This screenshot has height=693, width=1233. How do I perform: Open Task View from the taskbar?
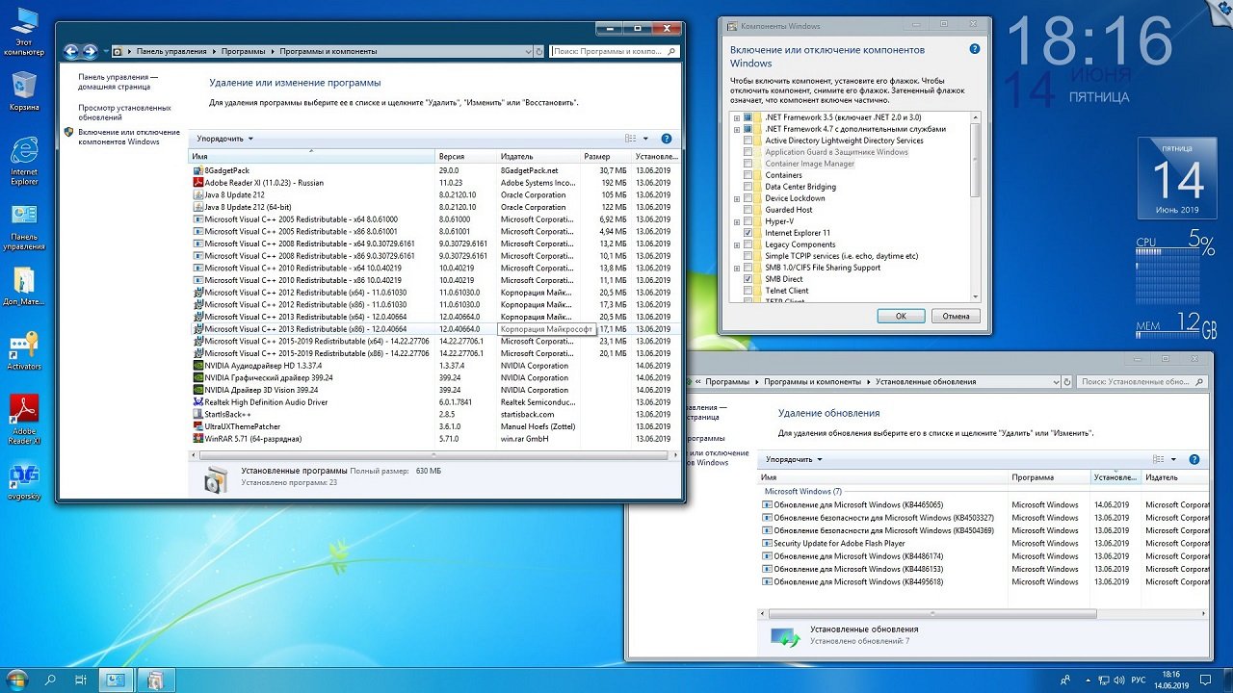[x=79, y=680]
